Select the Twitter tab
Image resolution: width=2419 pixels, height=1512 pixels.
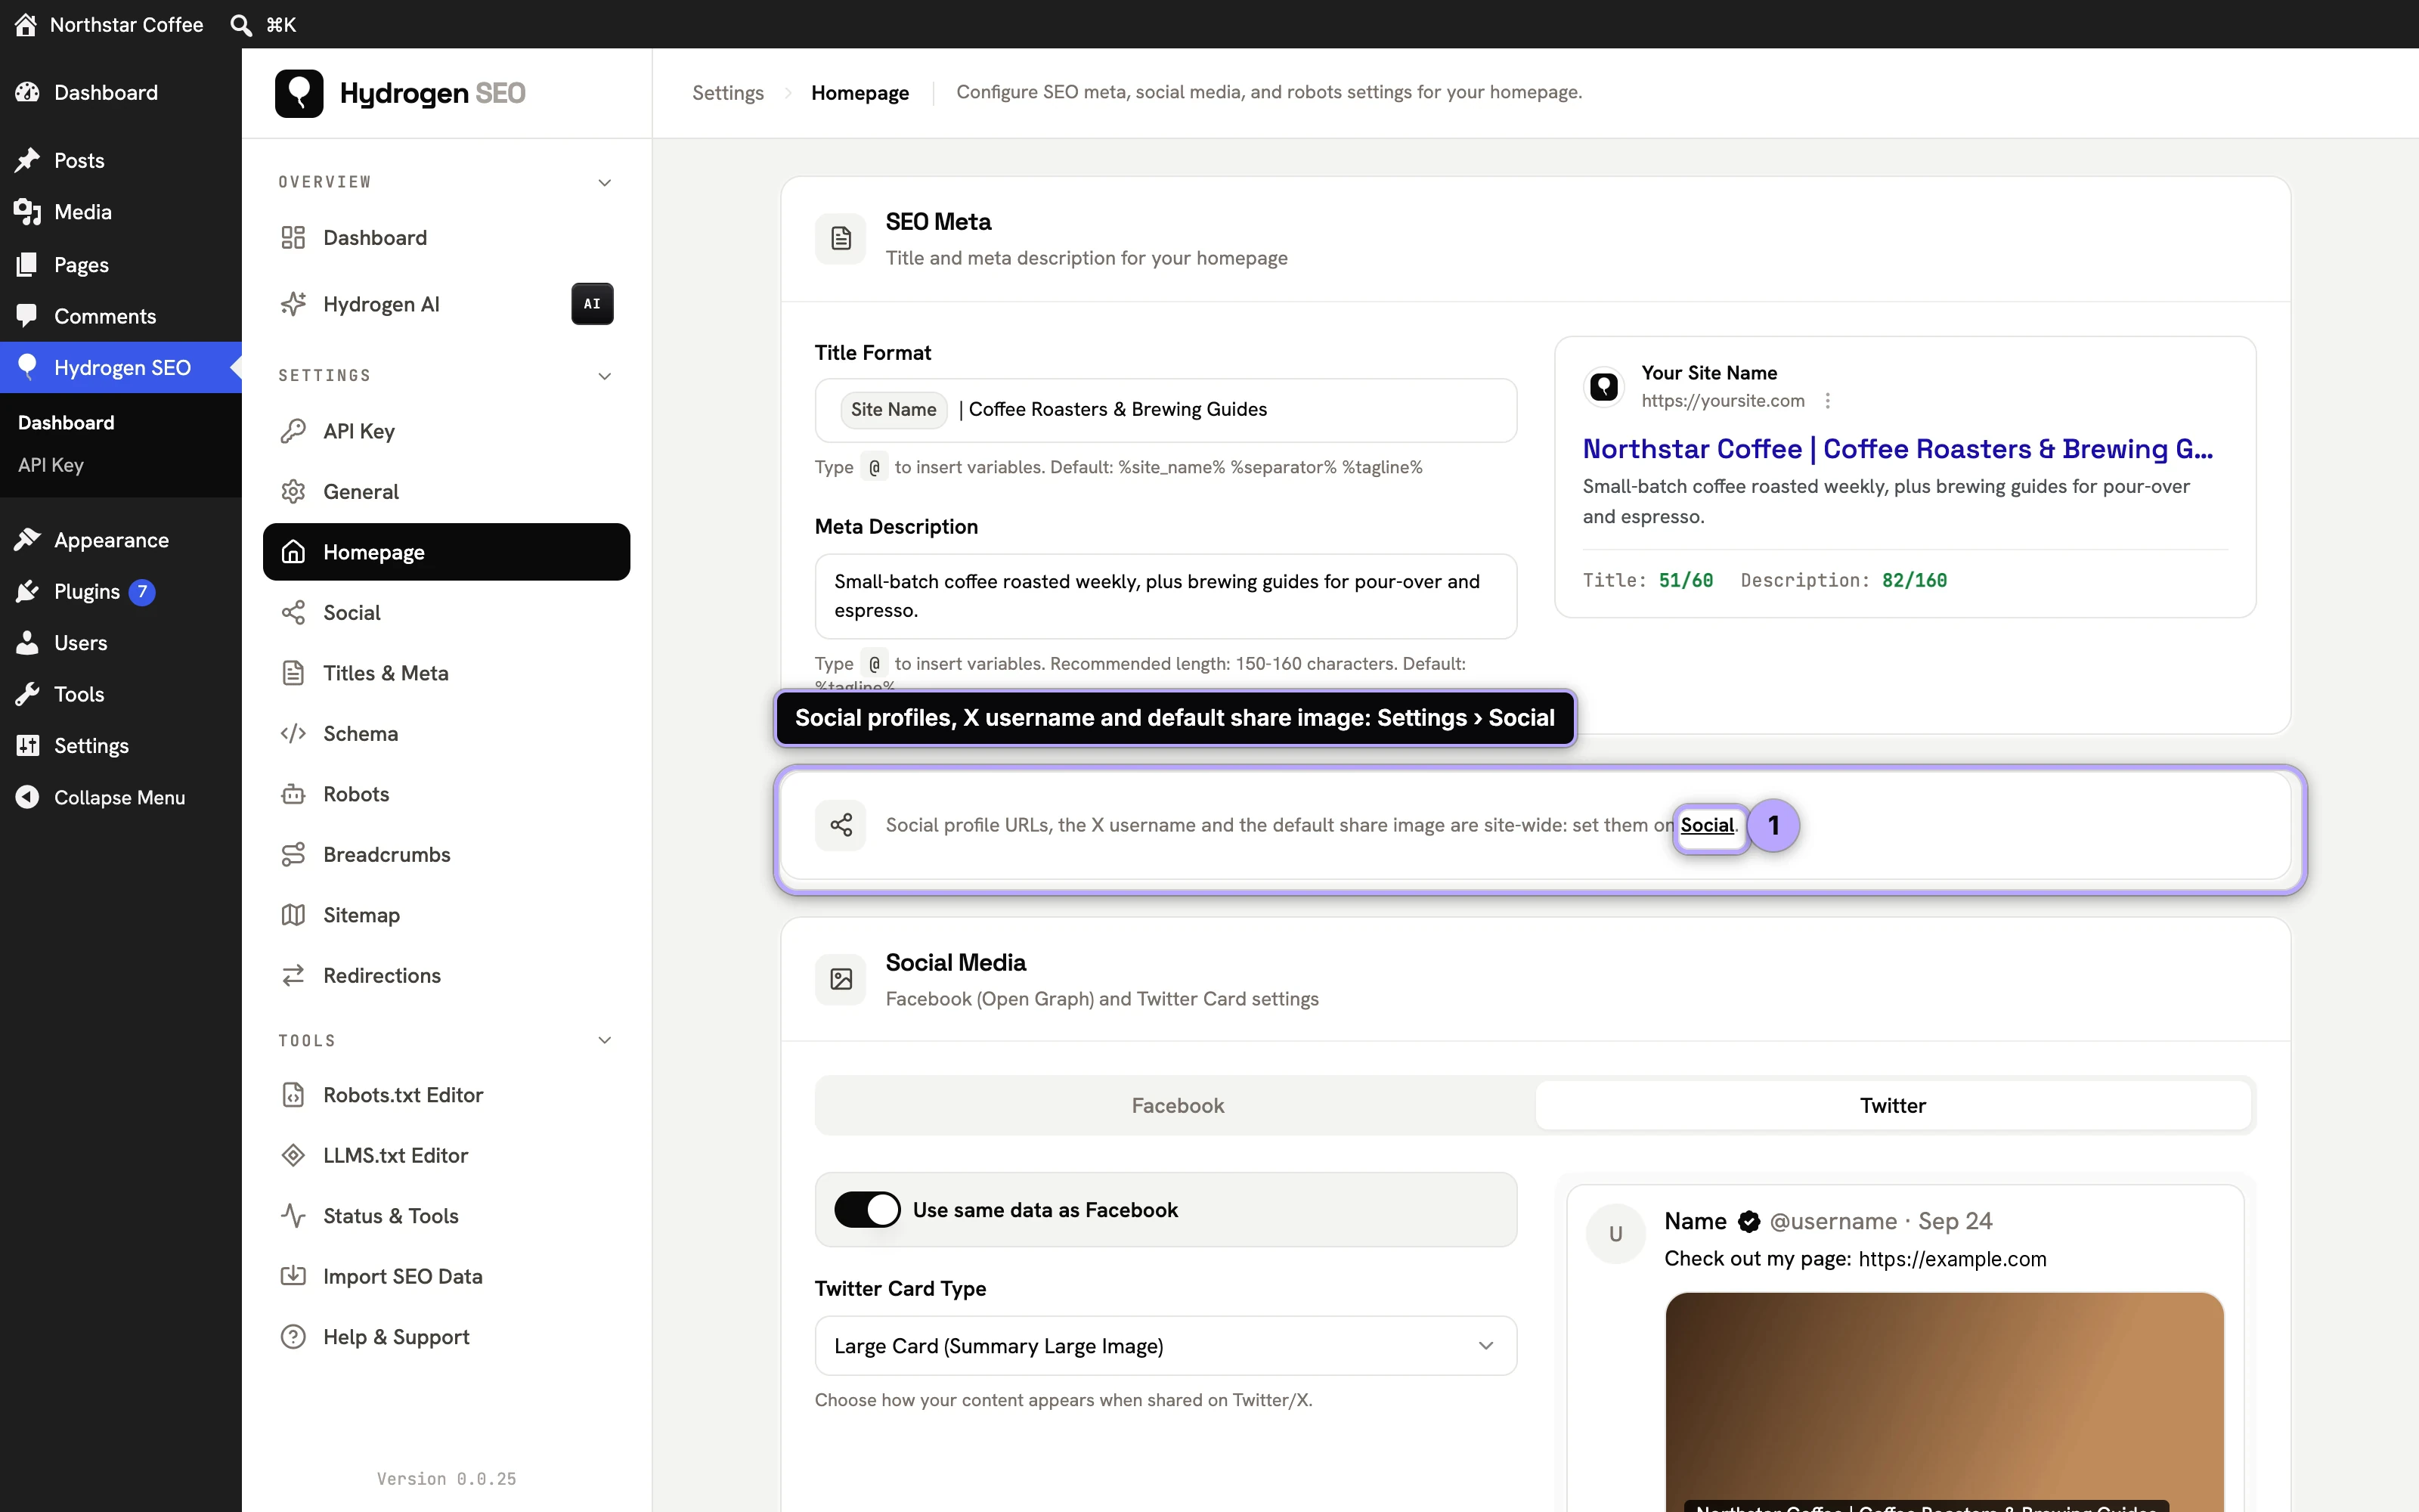click(x=1892, y=1105)
